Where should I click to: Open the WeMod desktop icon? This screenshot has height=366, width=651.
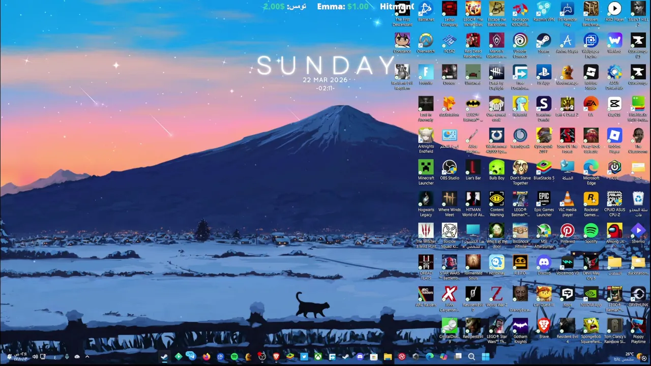[614, 44]
